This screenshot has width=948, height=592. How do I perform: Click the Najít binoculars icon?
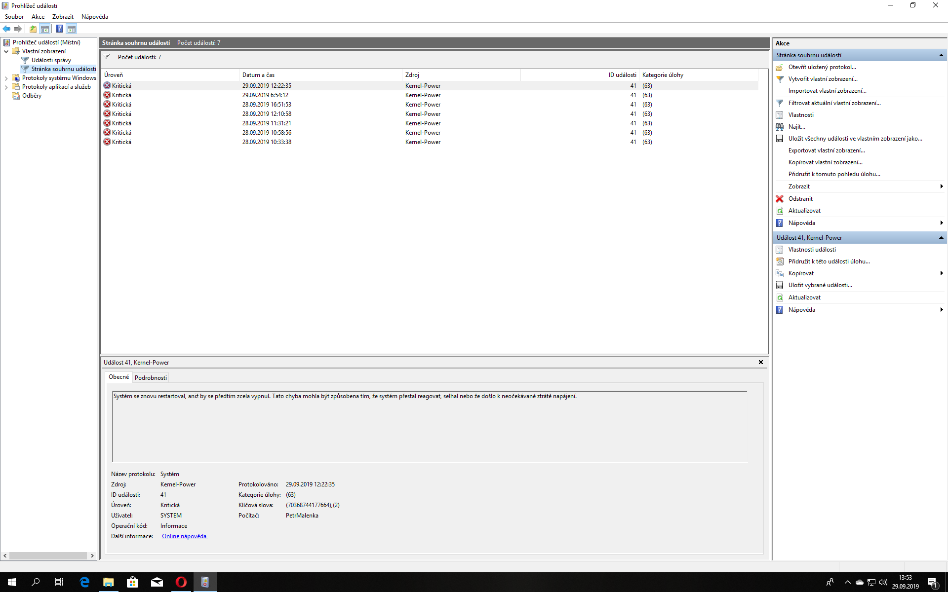(780, 127)
